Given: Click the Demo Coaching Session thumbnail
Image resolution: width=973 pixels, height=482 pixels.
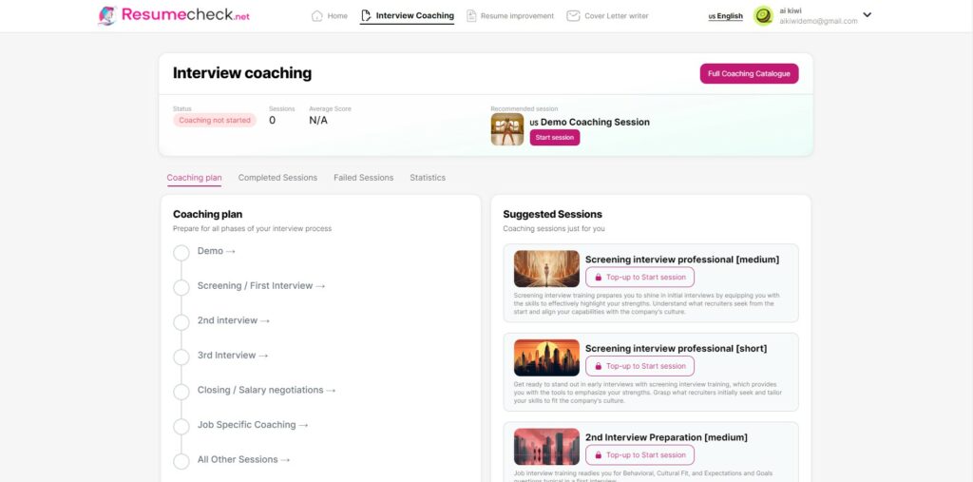Looking at the screenshot, I should tap(507, 129).
